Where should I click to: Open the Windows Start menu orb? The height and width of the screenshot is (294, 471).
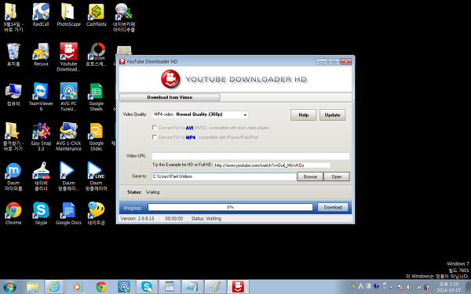pos(10,287)
